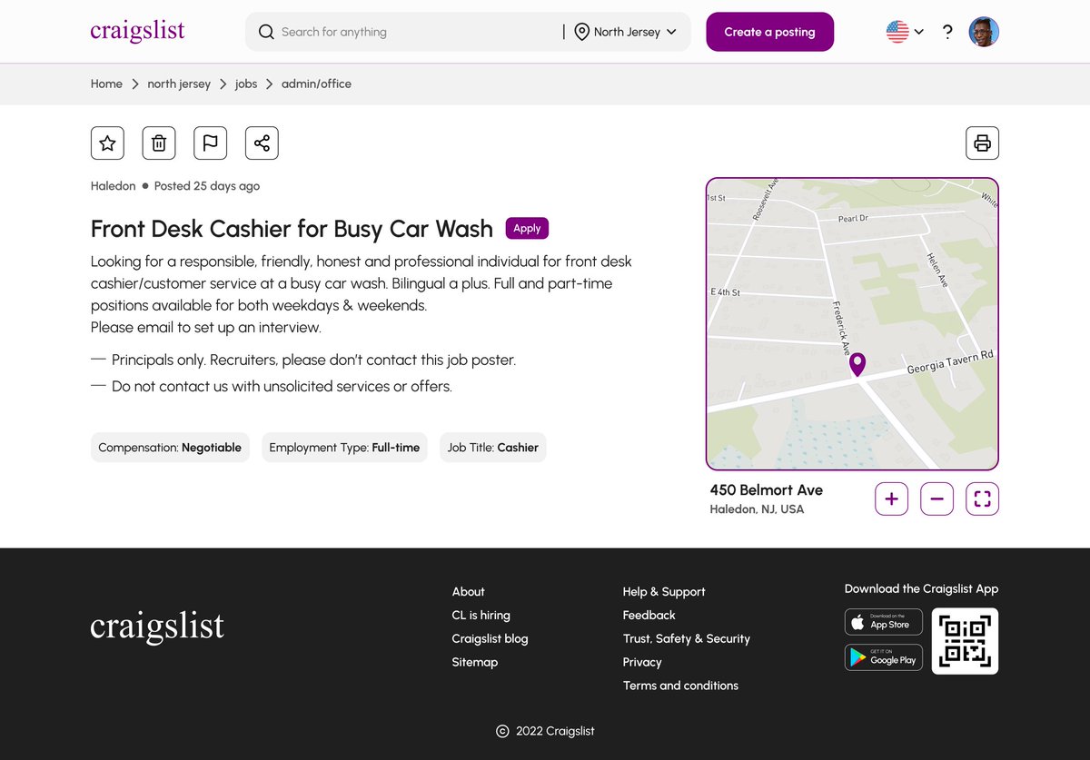This screenshot has height=760, width=1090.
Task: Share the posting via share icon
Action: pos(262,143)
